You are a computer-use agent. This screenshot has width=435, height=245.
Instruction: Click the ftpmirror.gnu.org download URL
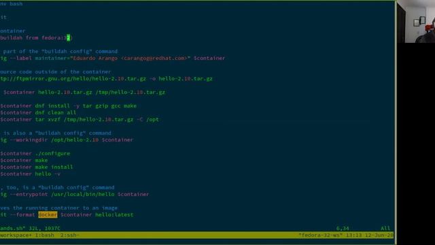[73, 79]
